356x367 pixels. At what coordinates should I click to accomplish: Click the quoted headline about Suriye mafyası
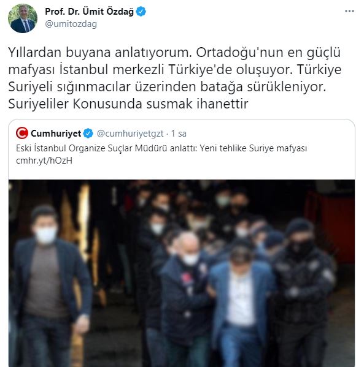tap(161, 148)
